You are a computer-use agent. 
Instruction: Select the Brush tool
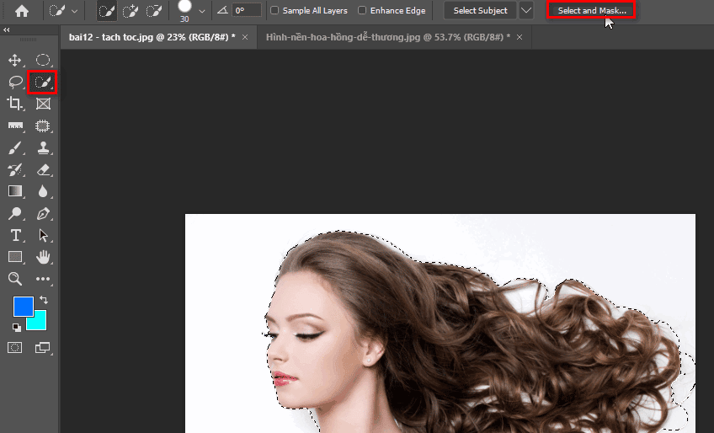[x=15, y=147]
